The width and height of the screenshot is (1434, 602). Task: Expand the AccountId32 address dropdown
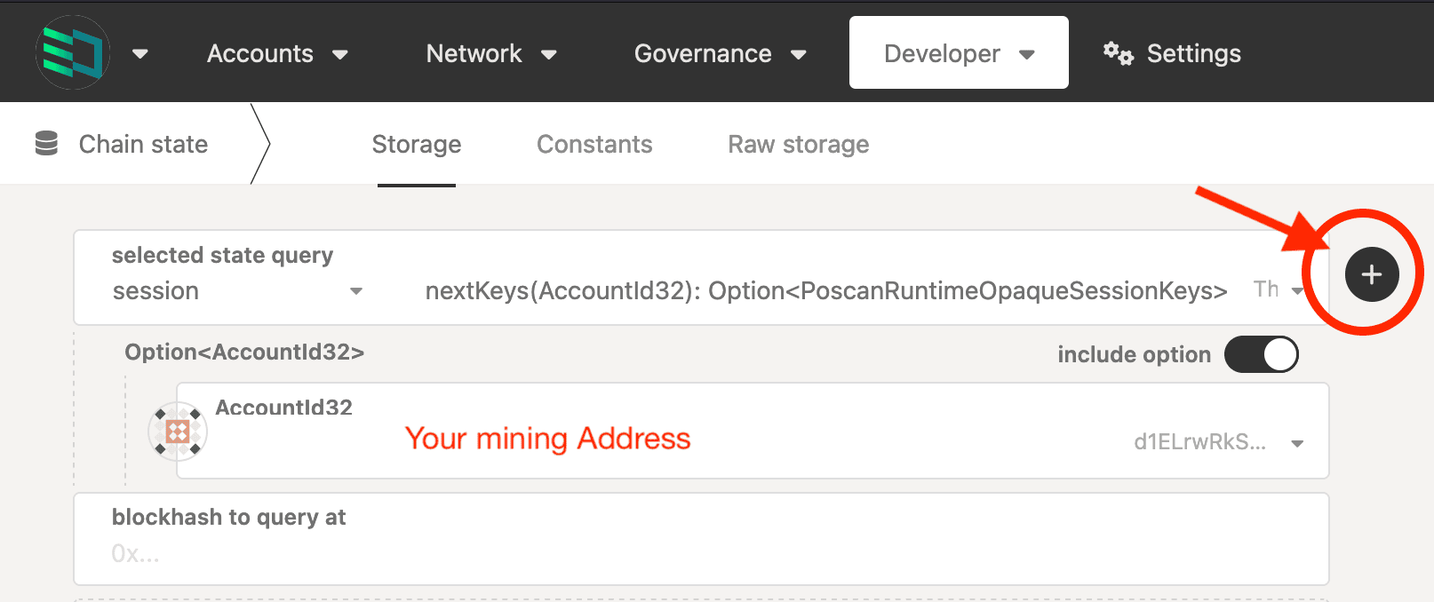coord(1296,443)
